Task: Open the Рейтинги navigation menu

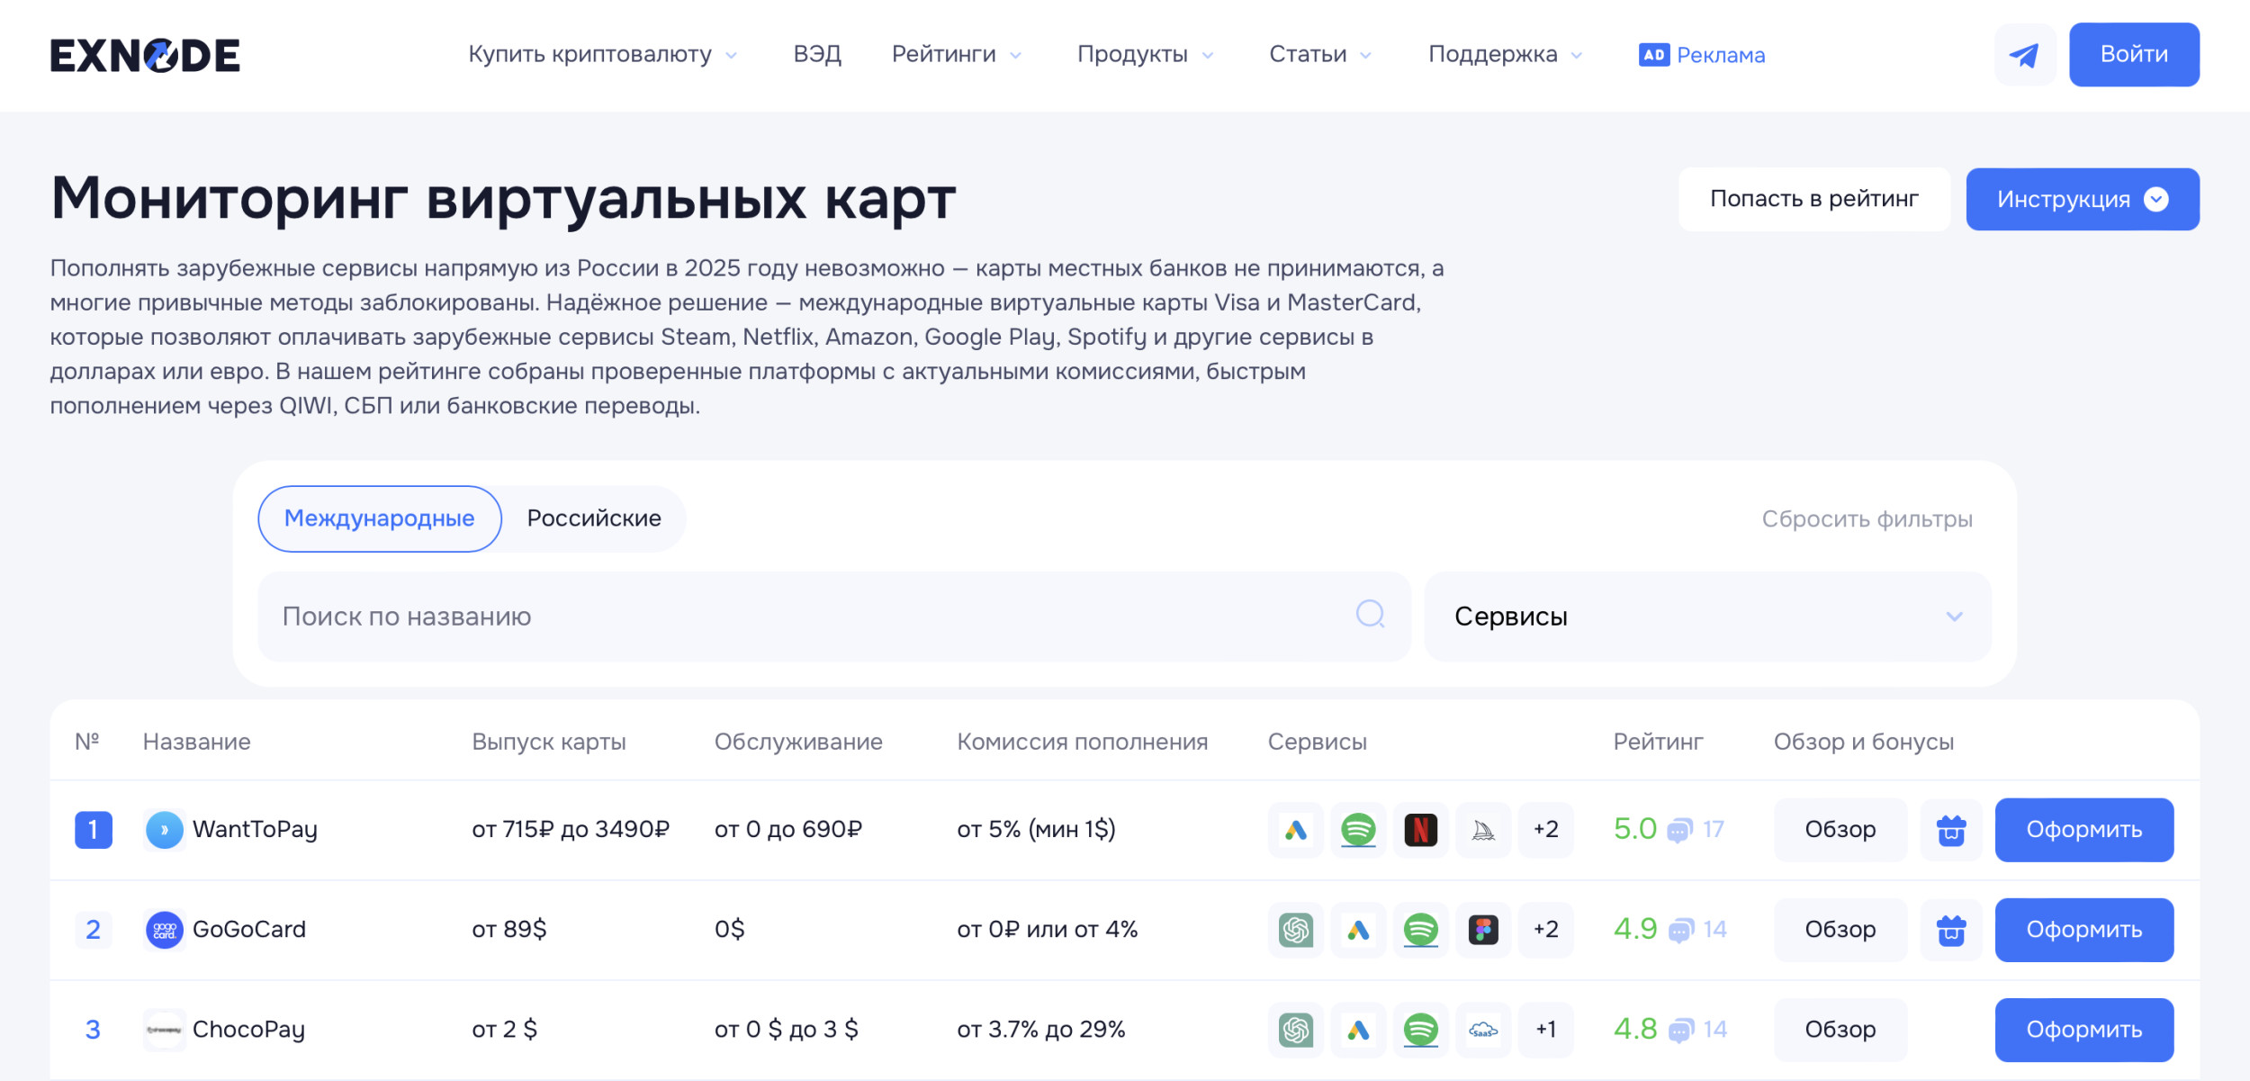Action: [956, 55]
